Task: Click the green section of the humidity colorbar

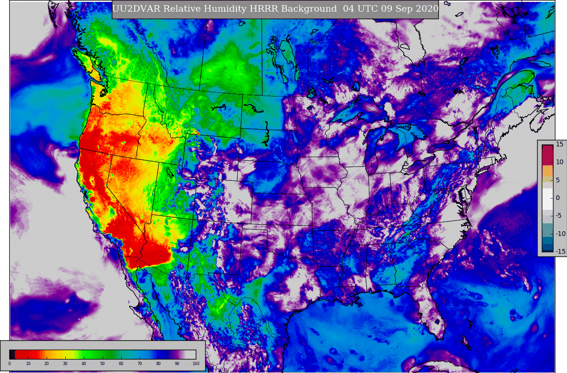Action: pyautogui.click(x=98, y=354)
